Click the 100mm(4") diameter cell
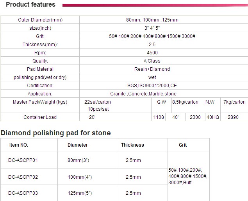The image size is (248, 201). [x=80, y=177]
